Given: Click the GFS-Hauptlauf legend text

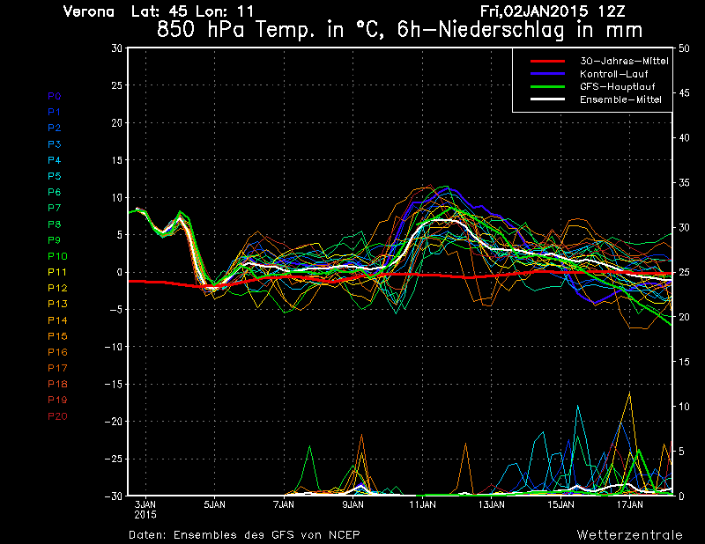Looking at the screenshot, I should pos(618,86).
